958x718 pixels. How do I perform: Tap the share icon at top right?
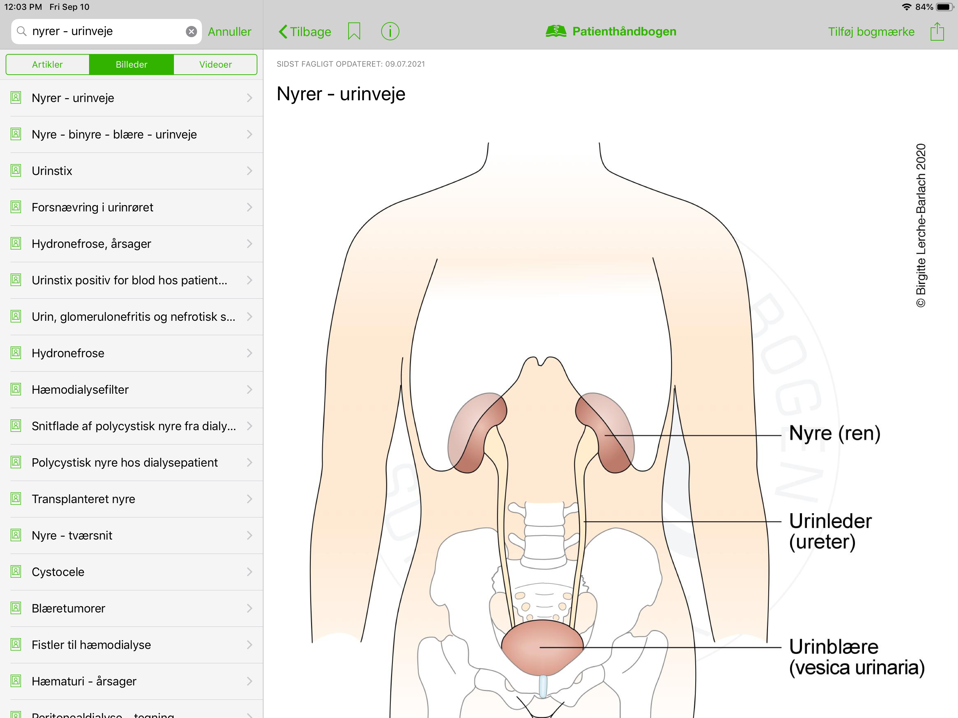pos(937,32)
